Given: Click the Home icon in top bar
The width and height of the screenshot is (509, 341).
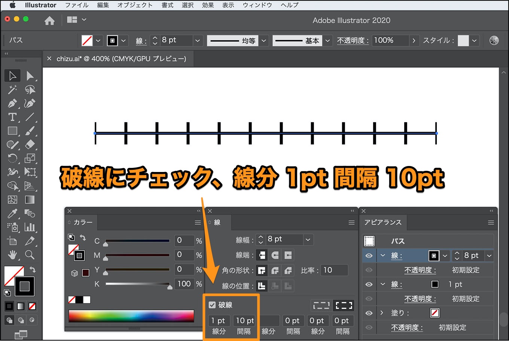Looking at the screenshot, I should 49,20.
